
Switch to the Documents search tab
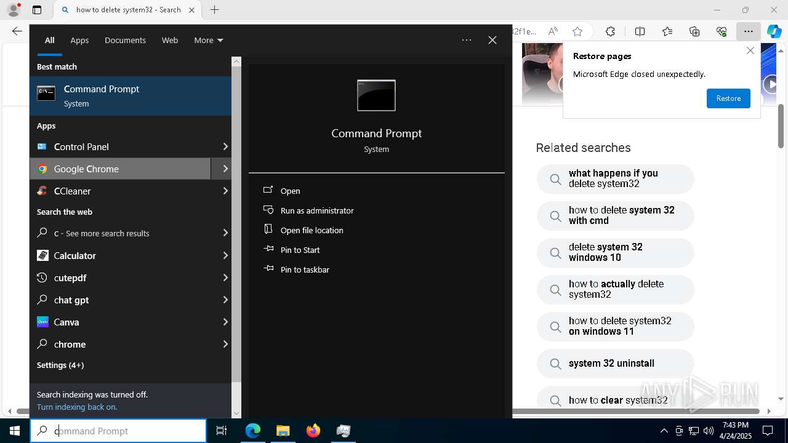tap(125, 40)
